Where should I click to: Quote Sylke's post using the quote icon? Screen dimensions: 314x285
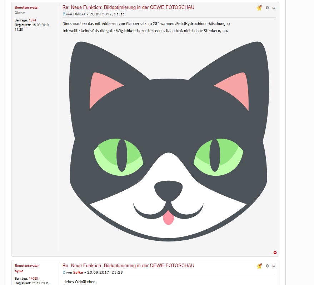(274, 266)
